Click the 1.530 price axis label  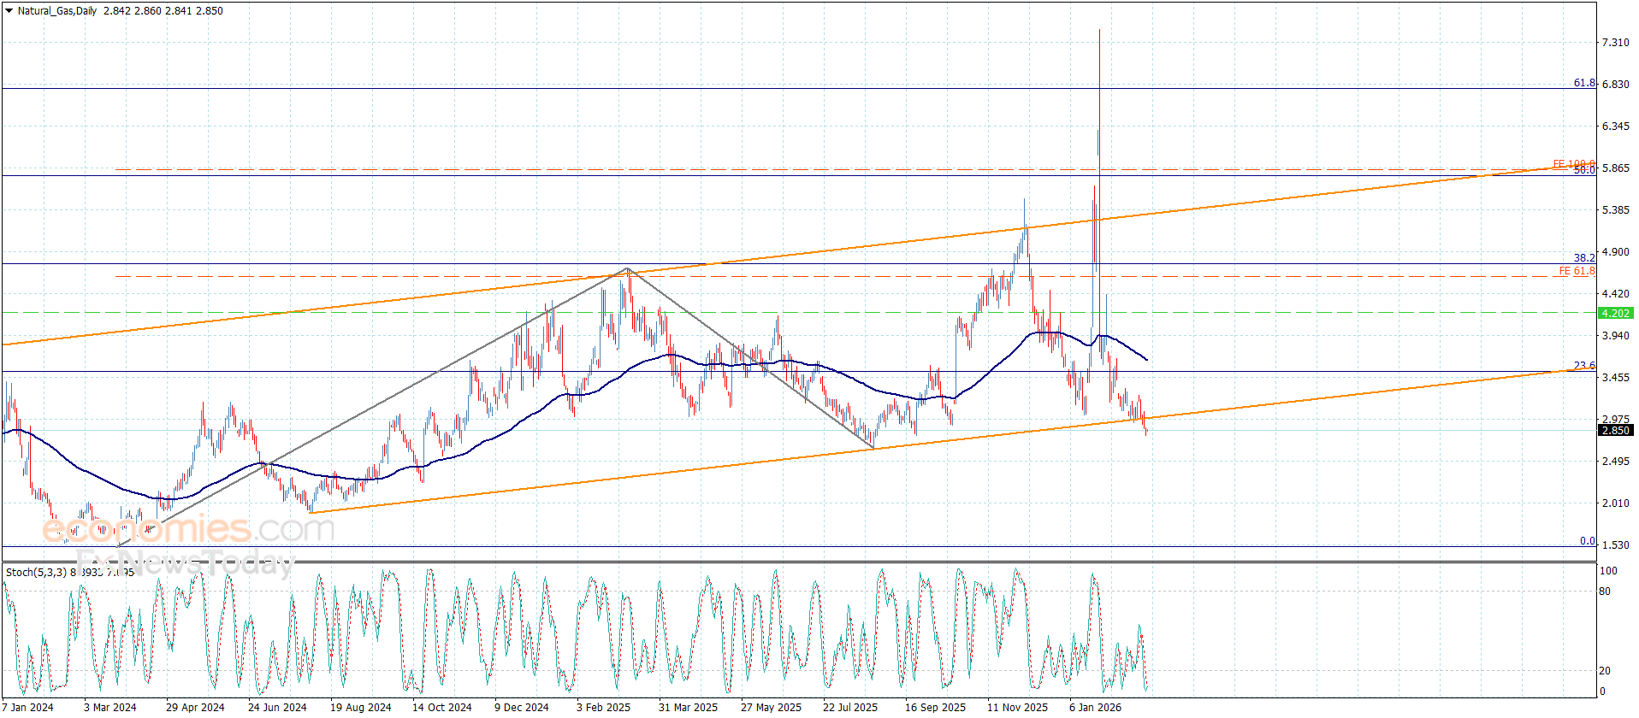coord(1615,545)
